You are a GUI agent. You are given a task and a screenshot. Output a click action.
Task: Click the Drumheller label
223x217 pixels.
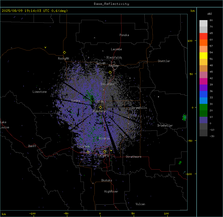point(165,126)
